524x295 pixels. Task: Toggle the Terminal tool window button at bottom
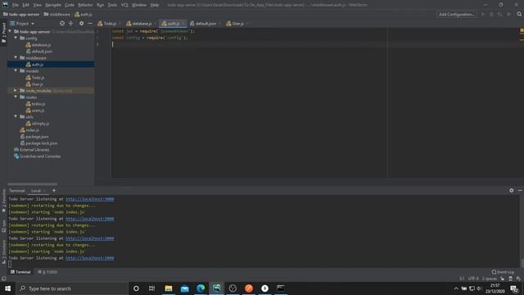(20, 272)
